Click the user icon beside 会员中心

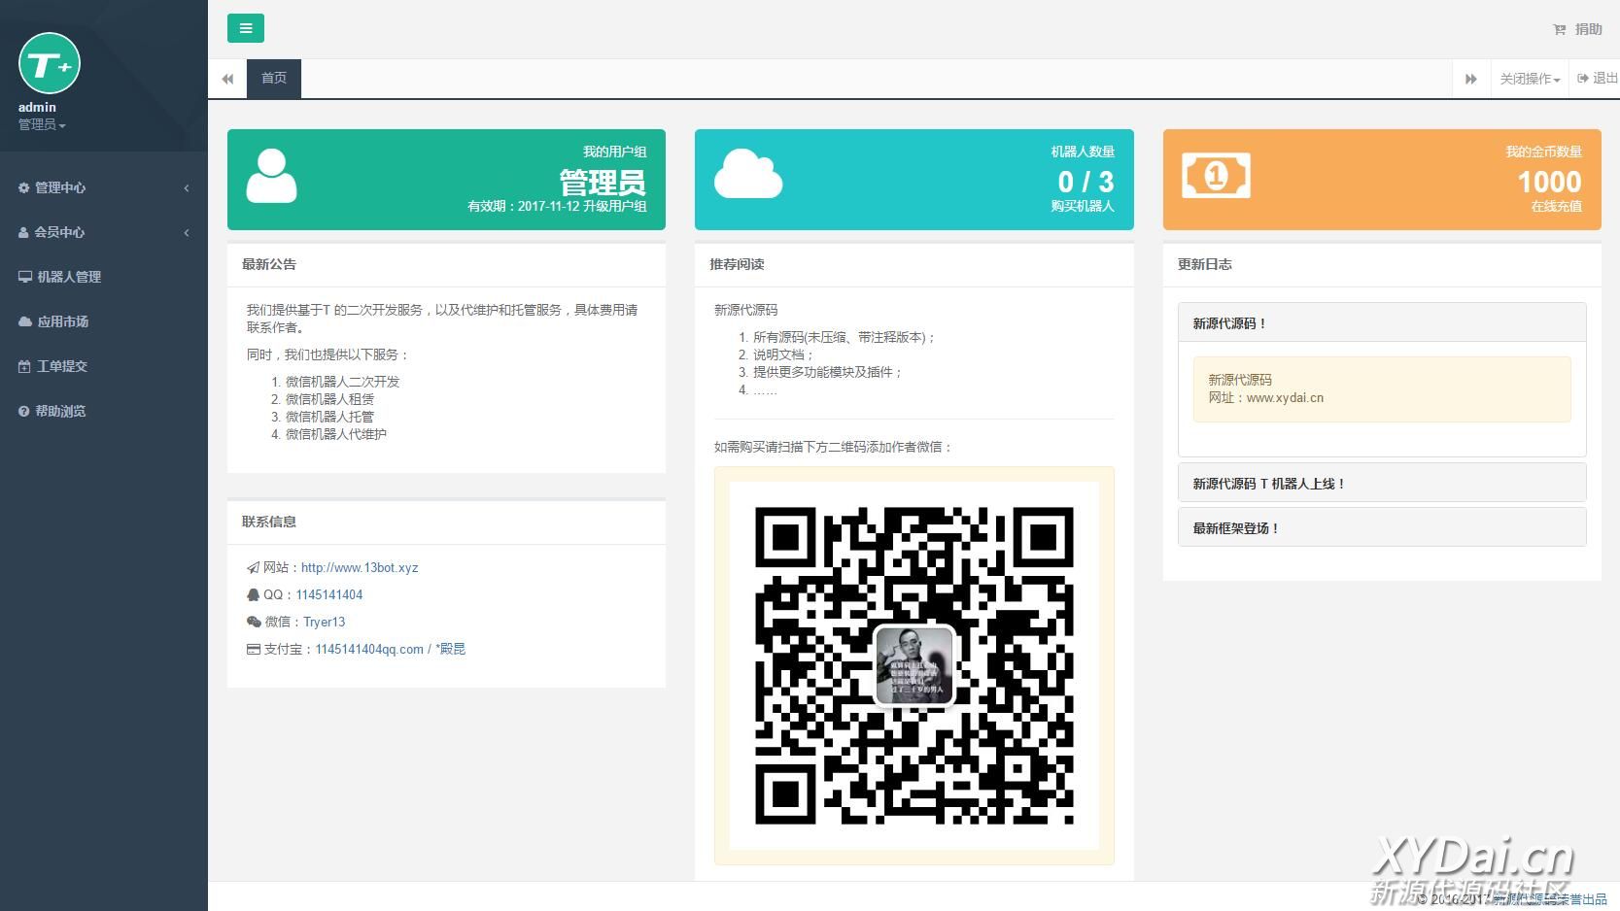pos(24,232)
